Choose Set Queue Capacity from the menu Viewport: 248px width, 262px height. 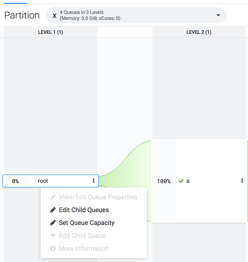tap(87, 223)
